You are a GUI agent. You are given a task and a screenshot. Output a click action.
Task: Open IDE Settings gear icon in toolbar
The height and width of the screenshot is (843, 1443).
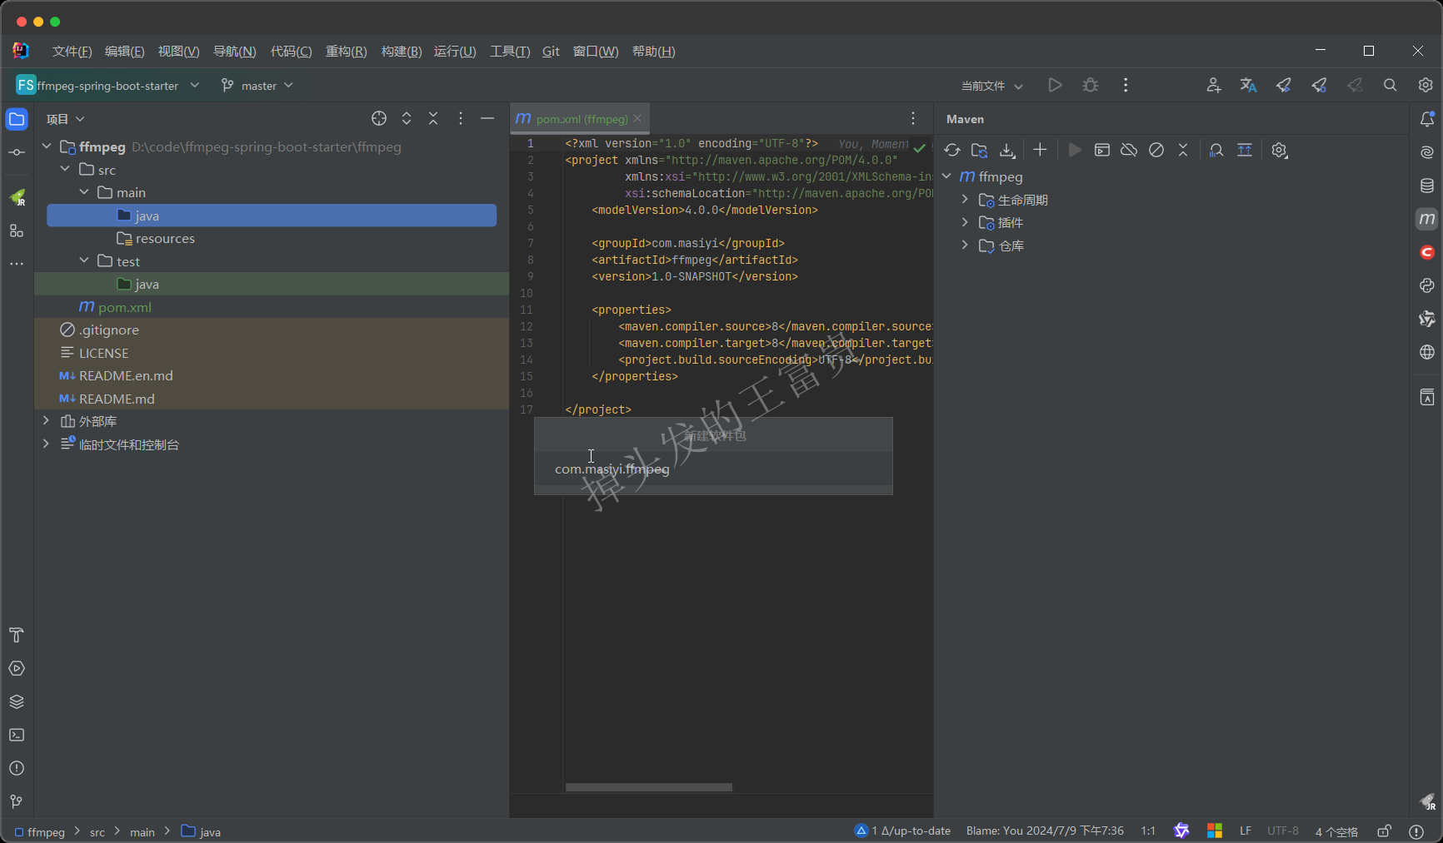(1426, 85)
